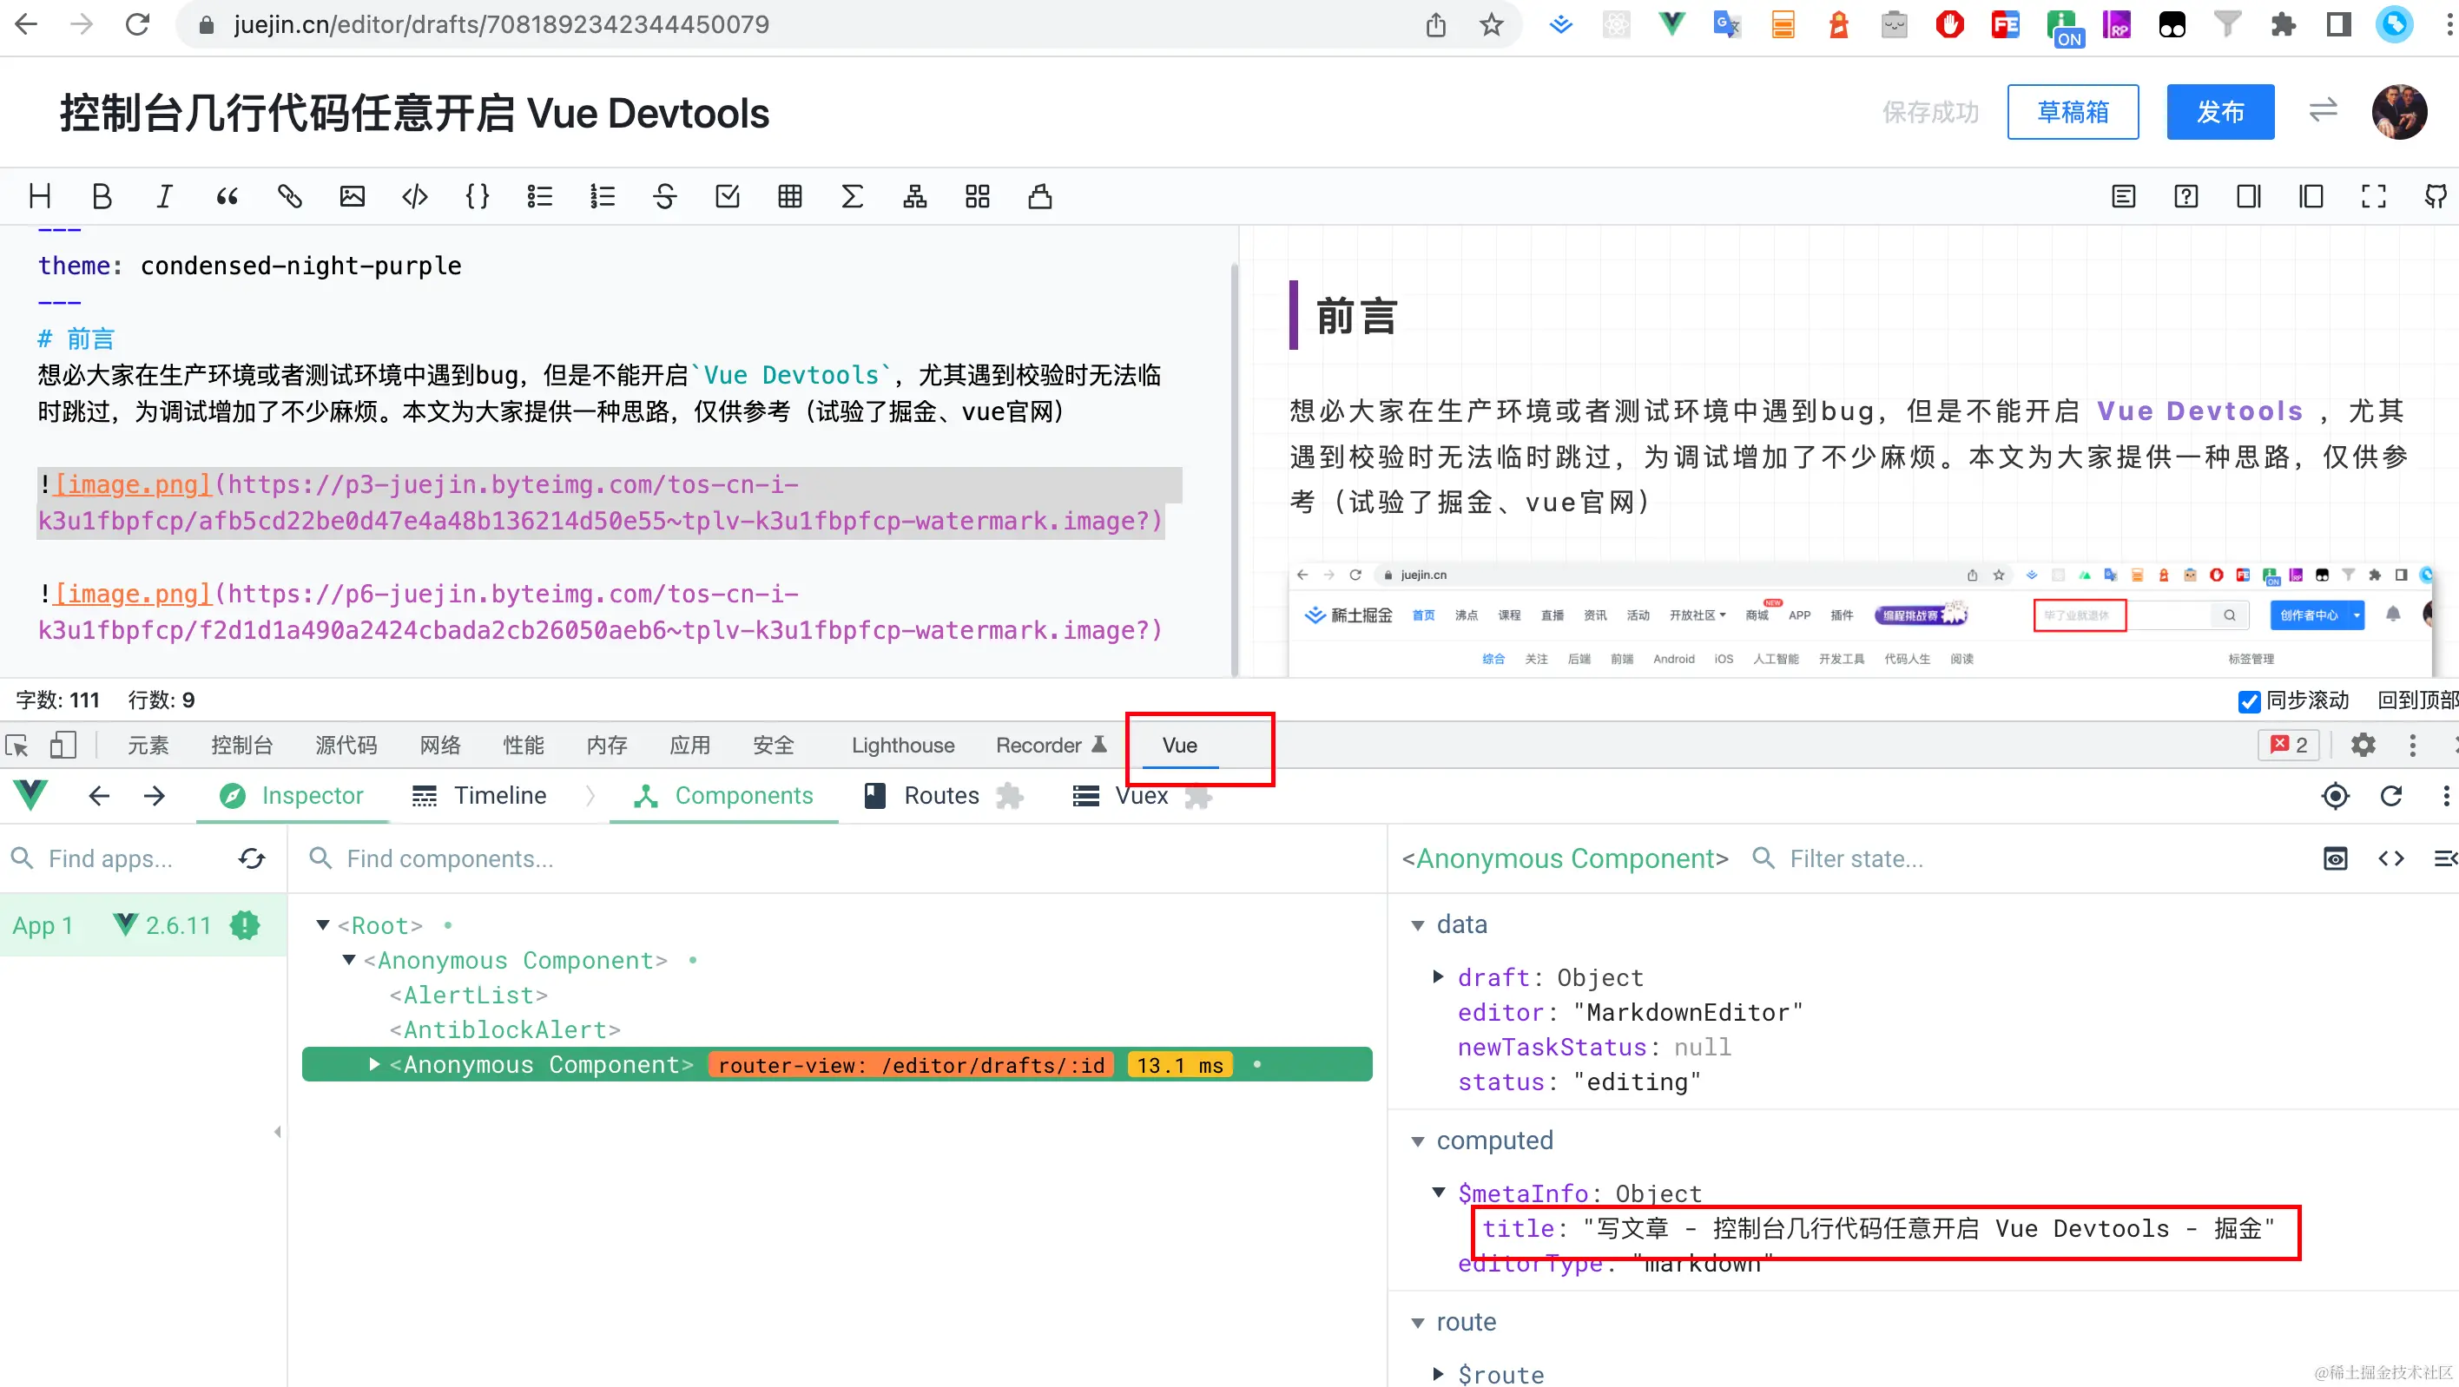Select App 1 Vue 2.6.11 entry
2459x1387 pixels.
(143, 925)
